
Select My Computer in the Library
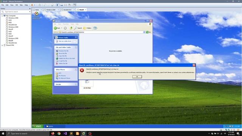11,16
